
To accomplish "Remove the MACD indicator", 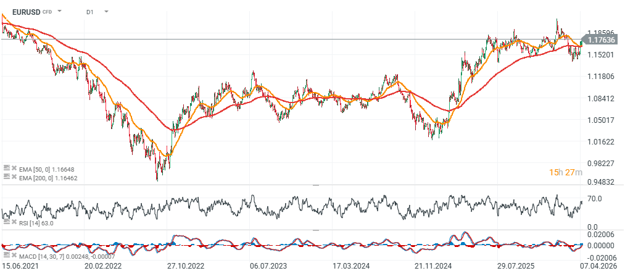I will tap(14, 254).
